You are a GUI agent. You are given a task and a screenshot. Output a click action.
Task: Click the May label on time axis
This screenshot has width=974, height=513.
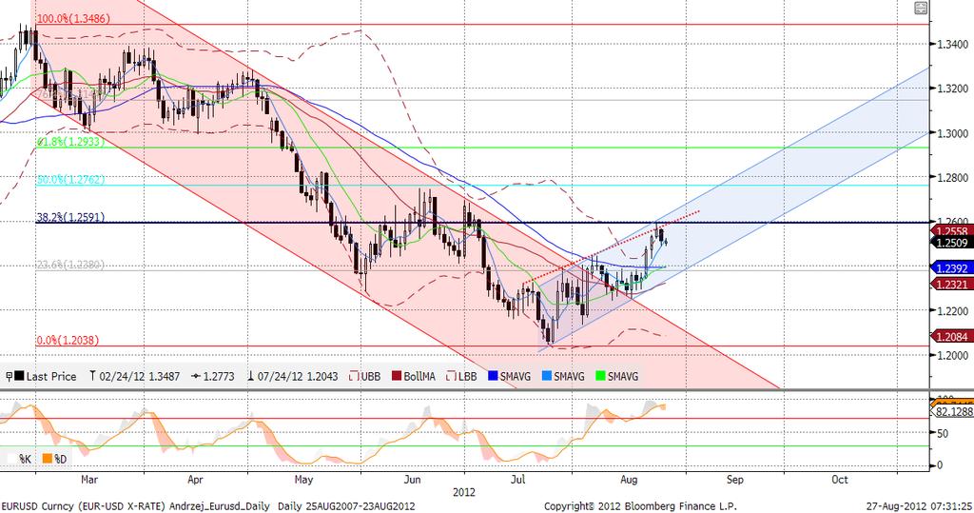tap(303, 480)
